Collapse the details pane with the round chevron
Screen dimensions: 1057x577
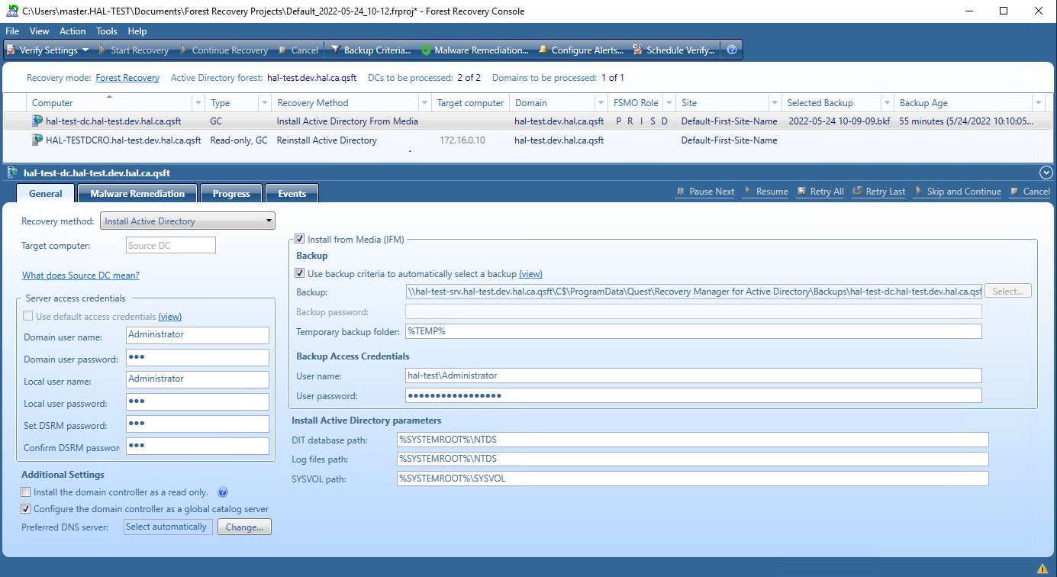[1046, 173]
